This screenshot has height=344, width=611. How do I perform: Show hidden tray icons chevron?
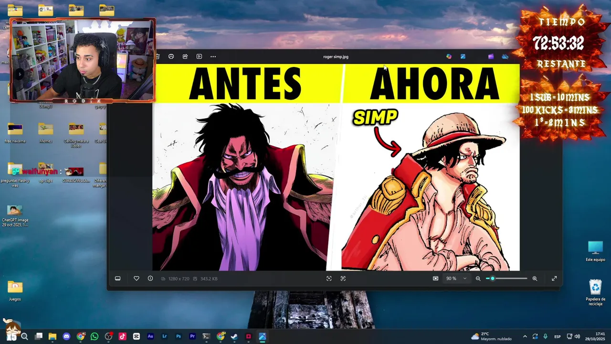pyautogui.click(x=525, y=336)
